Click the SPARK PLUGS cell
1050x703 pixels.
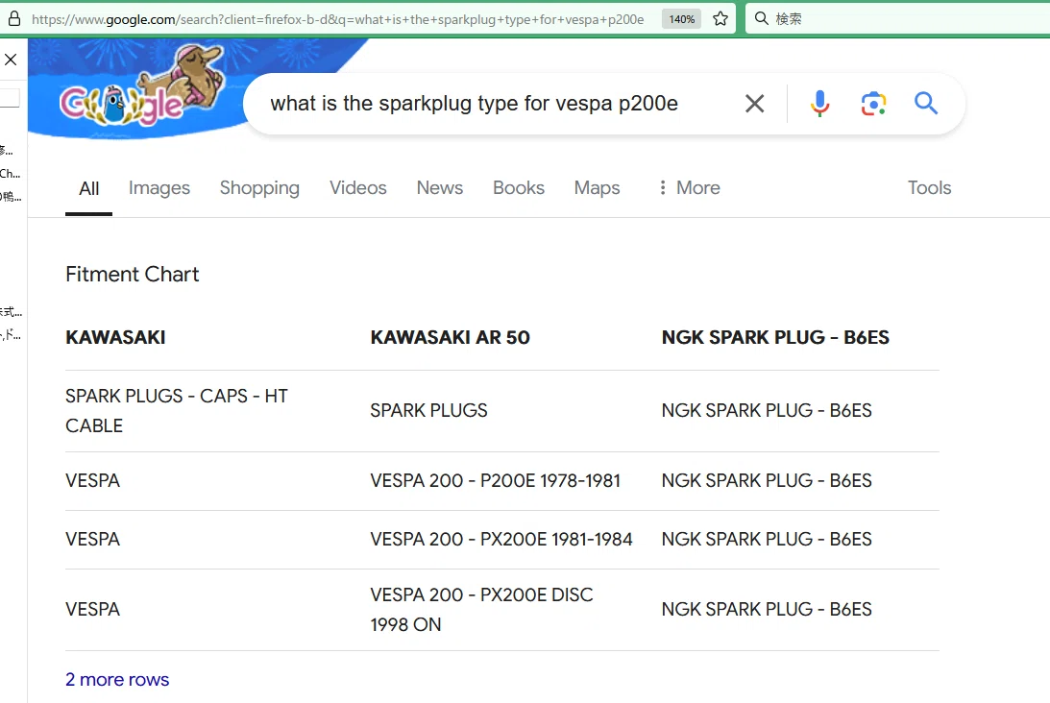(x=429, y=410)
